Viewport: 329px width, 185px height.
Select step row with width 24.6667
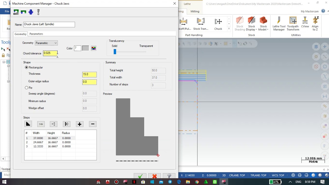(50, 142)
